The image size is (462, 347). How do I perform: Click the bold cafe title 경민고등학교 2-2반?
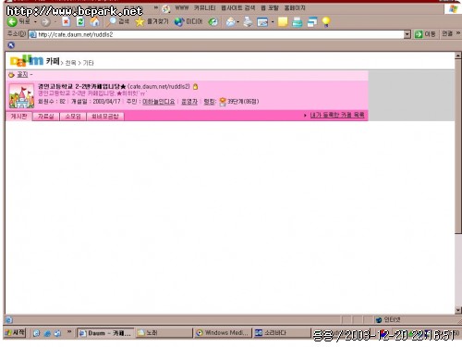[x=82, y=86]
